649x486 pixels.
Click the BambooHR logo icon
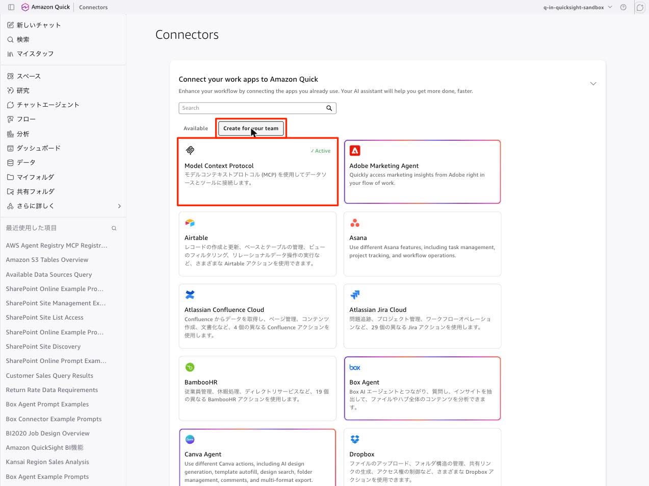190,367
